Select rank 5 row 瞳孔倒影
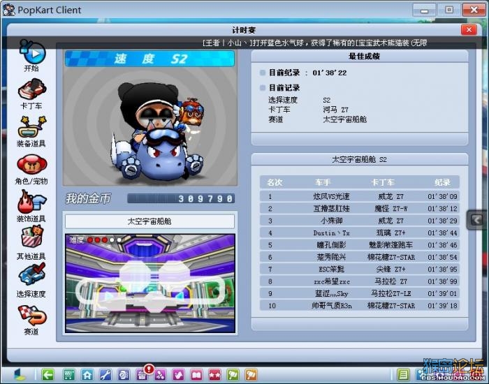This screenshot has height=384, width=489. 360,245
